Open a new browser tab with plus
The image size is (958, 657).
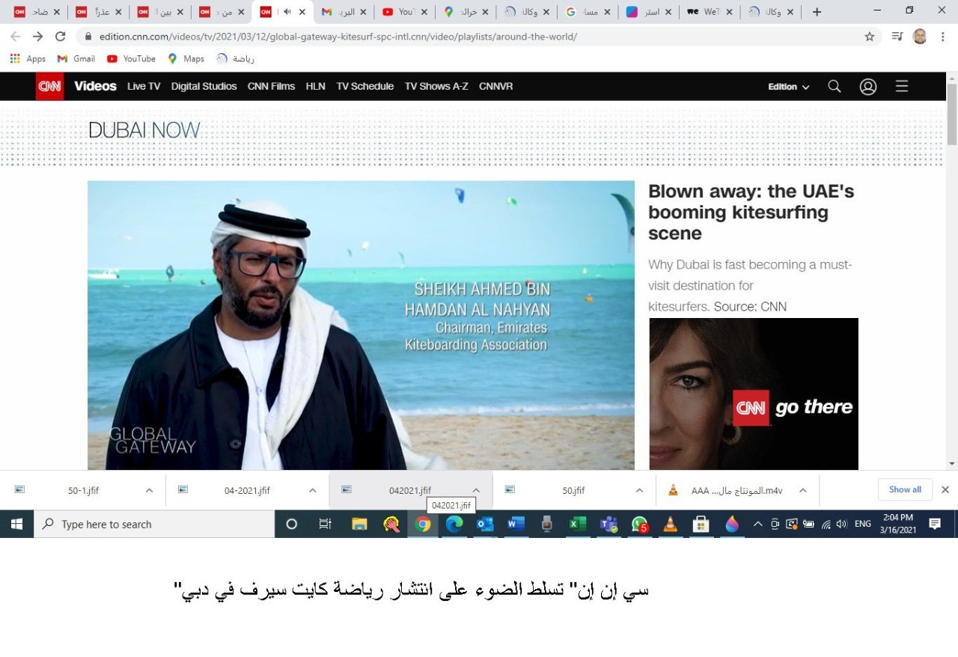[x=817, y=12]
